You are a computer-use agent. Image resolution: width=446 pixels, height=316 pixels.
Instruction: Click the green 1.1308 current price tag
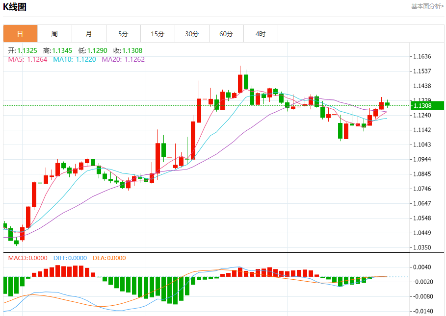(x=427, y=105)
